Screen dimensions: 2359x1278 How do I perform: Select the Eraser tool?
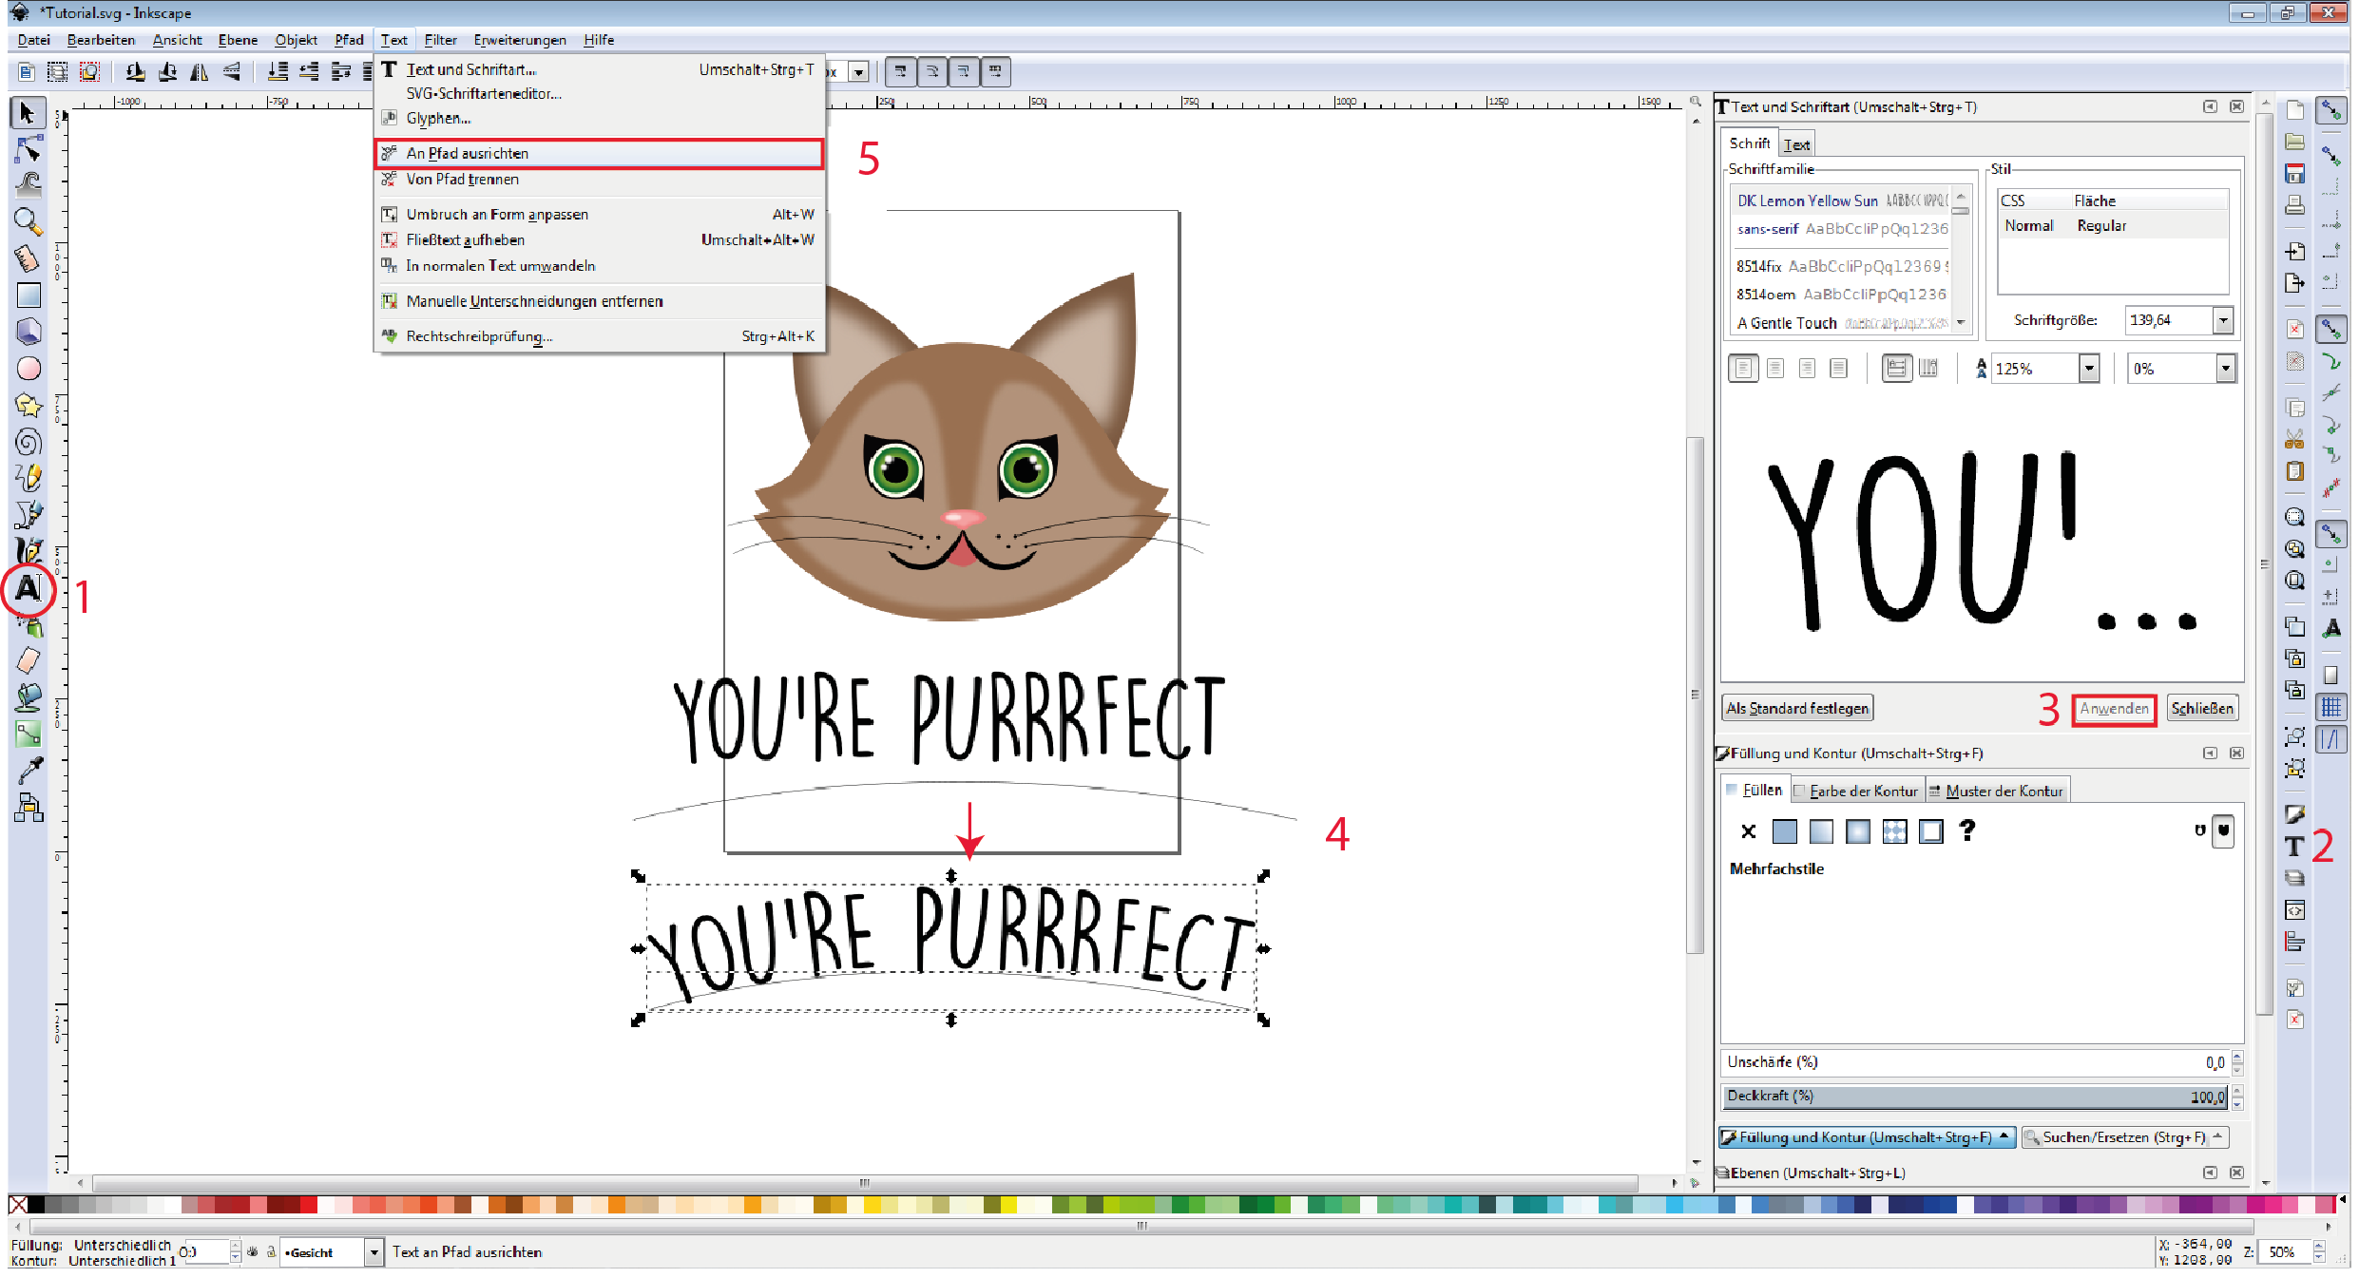click(x=29, y=659)
